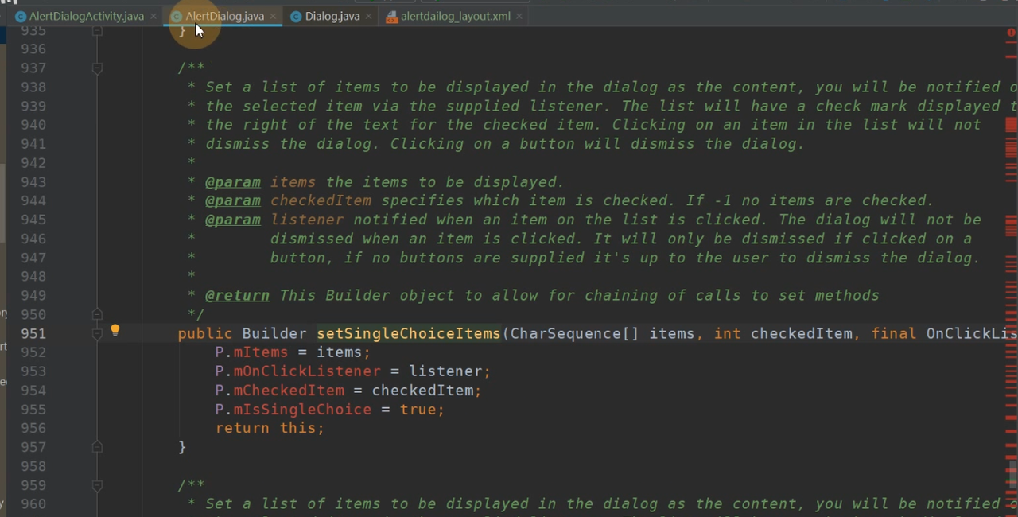Switch to alertdailog_layout.xml tab
This screenshot has height=517, width=1018.
pyautogui.click(x=456, y=16)
